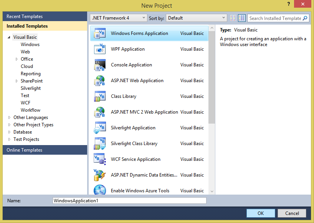Select the Test Projects tree item
Image resolution: width=314 pixels, height=223 pixels.
[26, 139]
